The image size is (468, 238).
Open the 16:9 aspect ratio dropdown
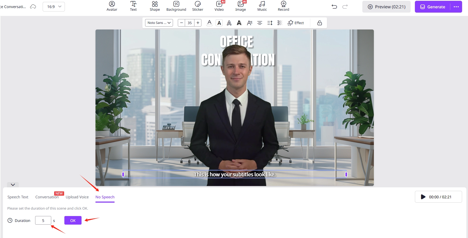pos(54,7)
